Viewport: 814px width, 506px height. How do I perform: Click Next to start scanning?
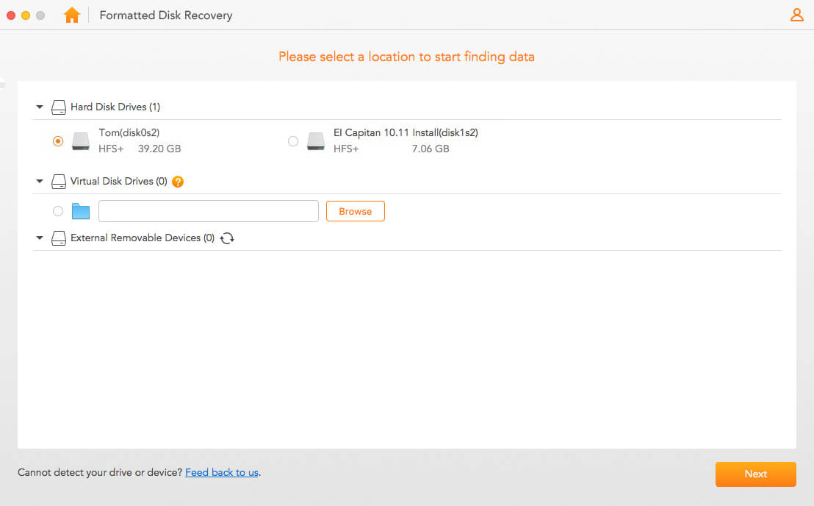755,474
